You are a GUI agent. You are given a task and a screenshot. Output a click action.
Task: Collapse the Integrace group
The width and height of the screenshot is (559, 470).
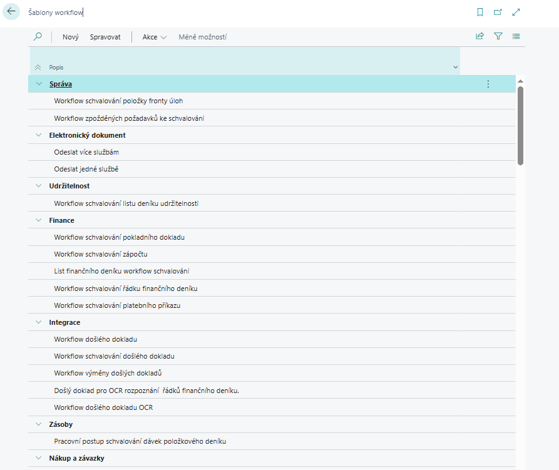coord(39,322)
